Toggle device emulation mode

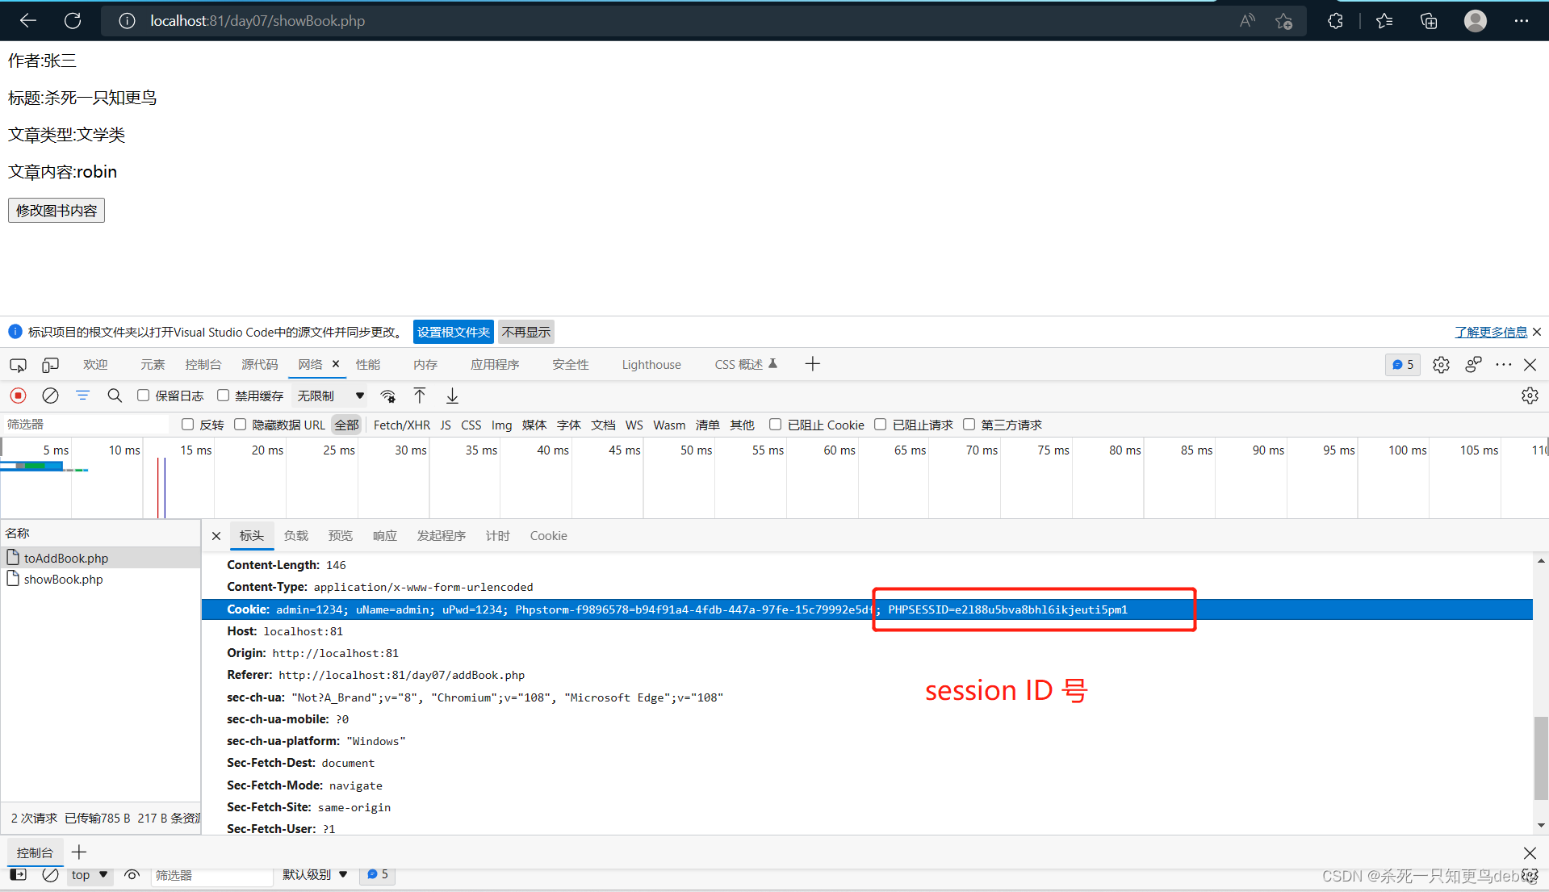[50, 365]
